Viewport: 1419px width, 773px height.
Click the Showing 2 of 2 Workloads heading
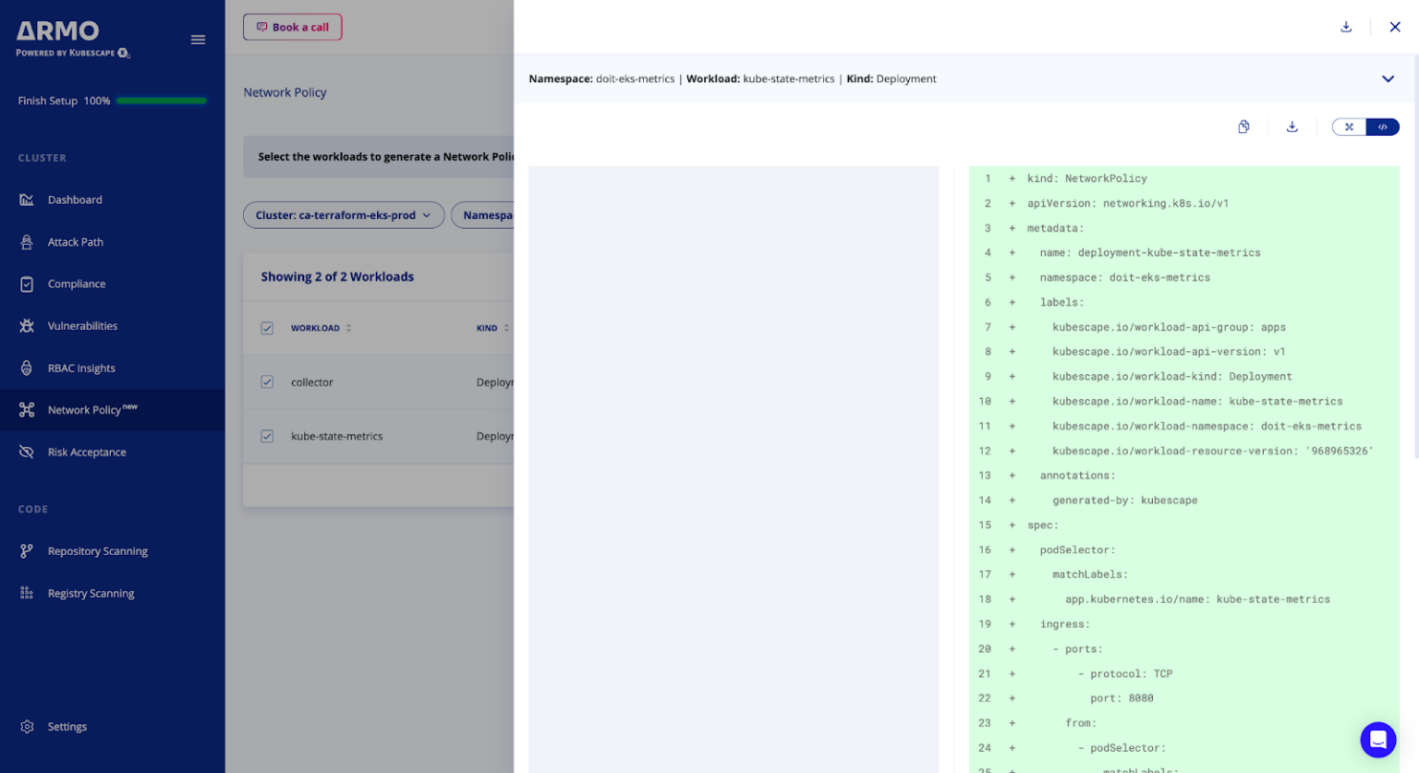(x=337, y=276)
